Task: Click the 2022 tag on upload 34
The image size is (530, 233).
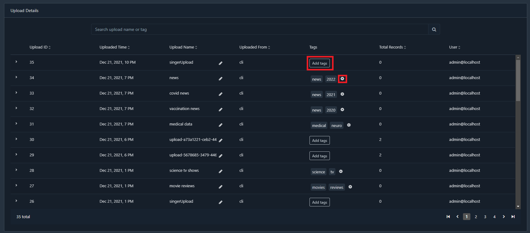Action: pyautogui.click(x=331, y=79)
